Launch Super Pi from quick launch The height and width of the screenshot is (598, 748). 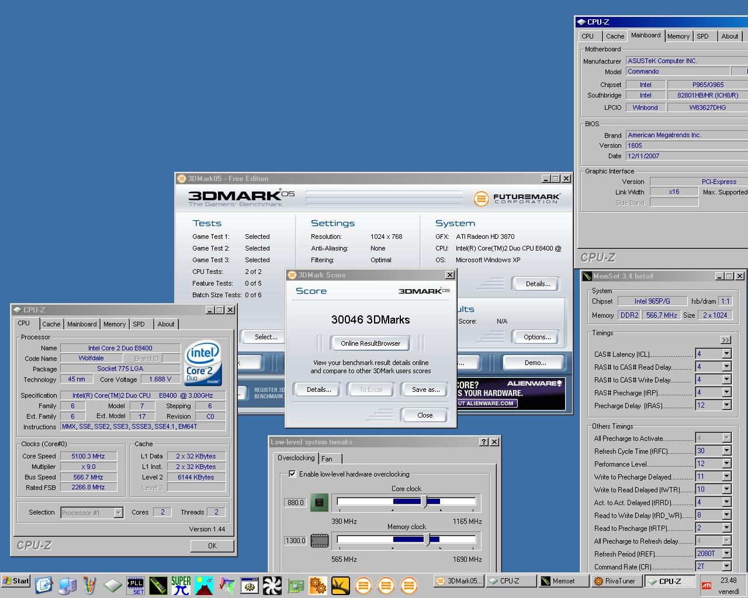click(x=181, y=585)
